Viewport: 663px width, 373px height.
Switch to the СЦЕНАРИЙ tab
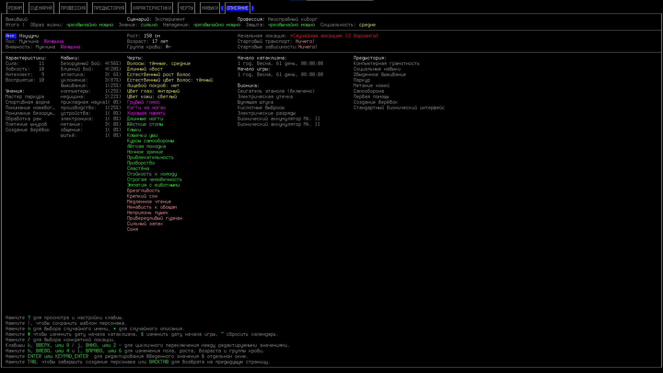point(41,8)
